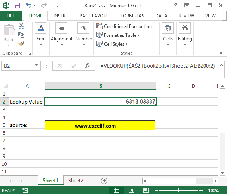Open Copy options dropdown arrow
Image resolution: width=227 pixels, height=194 pixels.
[x=28, y=35]
